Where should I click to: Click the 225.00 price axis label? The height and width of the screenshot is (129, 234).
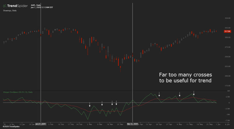(x=228, y=66)
